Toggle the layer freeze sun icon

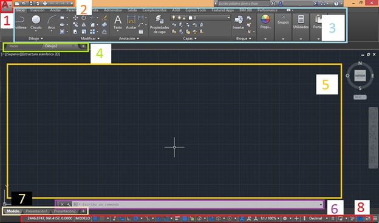pyautogui.click(x=179, y=18)
